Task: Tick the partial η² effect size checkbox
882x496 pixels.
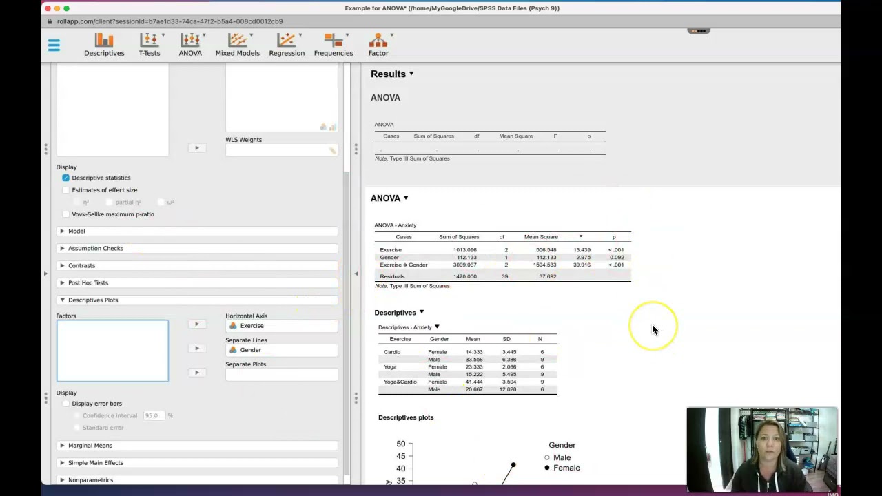Action: pos(109,202)
